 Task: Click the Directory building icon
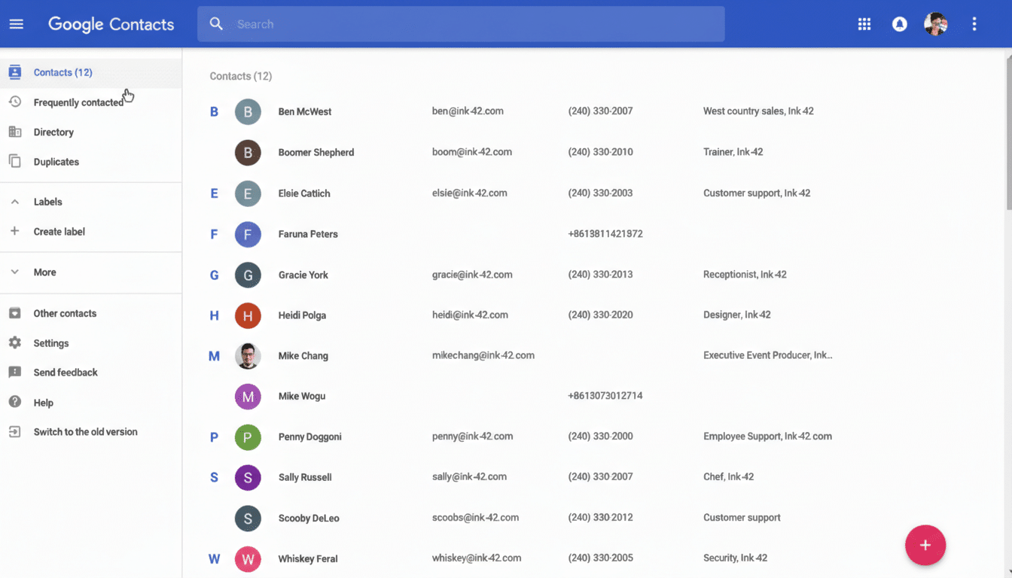pos(15,132)
